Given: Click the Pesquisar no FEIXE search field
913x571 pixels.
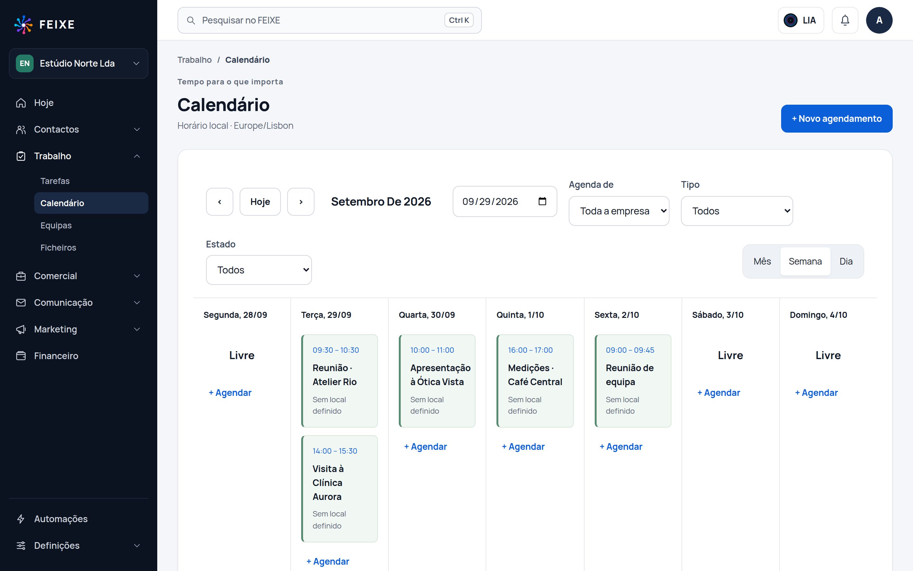Looking at the screenshot, I should pyautogui.click(x=329, y=20).
